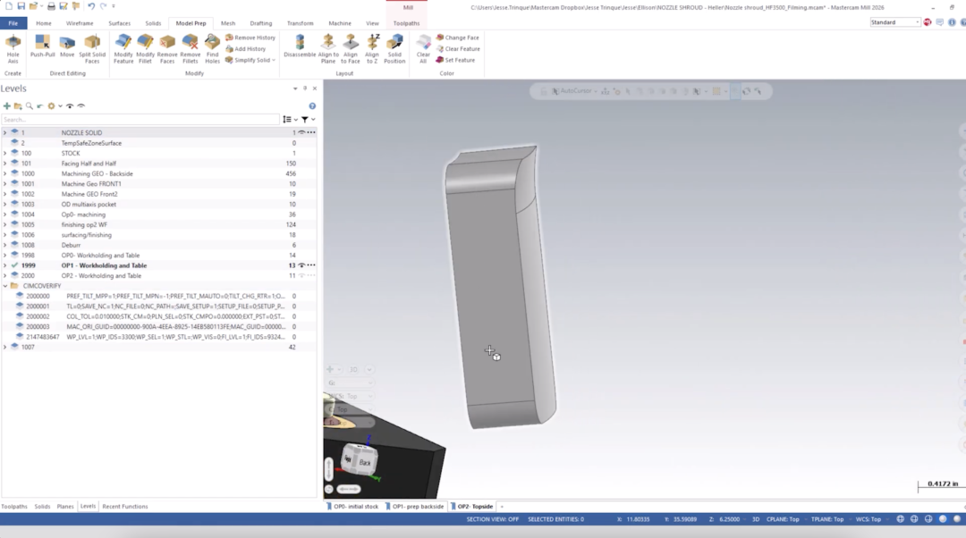966x538 pixels.
Task: Undo the last action
Action: 91,6
